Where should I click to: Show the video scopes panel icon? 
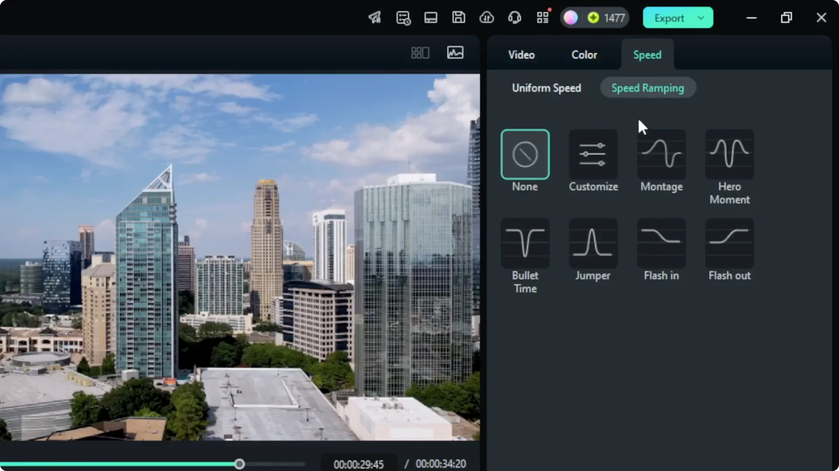455,52
